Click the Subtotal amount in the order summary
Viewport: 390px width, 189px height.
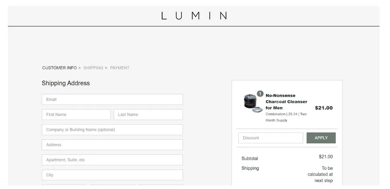pyautogui.click(x=325, y=157)
